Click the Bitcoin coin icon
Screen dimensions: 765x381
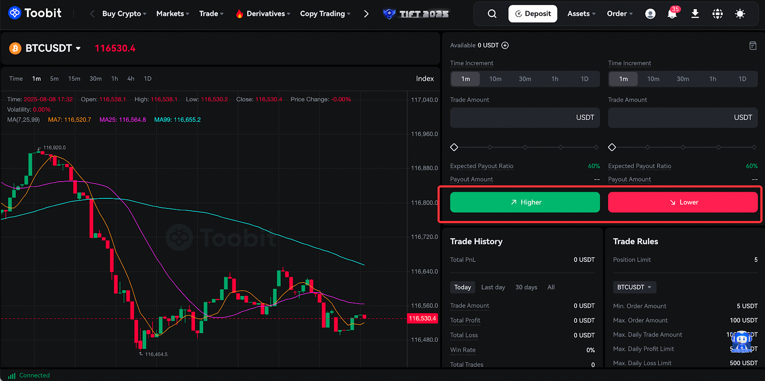15,48
